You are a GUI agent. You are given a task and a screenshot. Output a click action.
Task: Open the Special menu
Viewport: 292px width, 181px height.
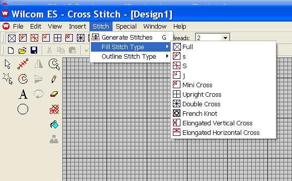click(126, 27)
